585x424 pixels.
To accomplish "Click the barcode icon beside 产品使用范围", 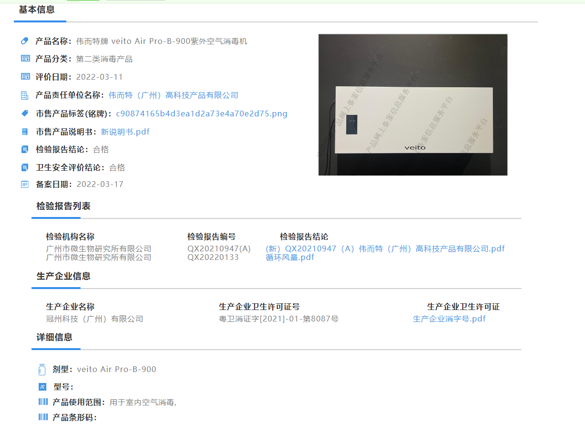I will tap(43, 402).
